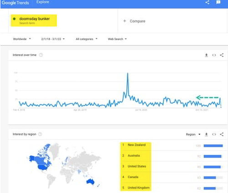The width and height of the screenshot is (228, 193).
Task: Open the Web Search type dropdown
Action: pyautogui.click(x=117, y=39)
